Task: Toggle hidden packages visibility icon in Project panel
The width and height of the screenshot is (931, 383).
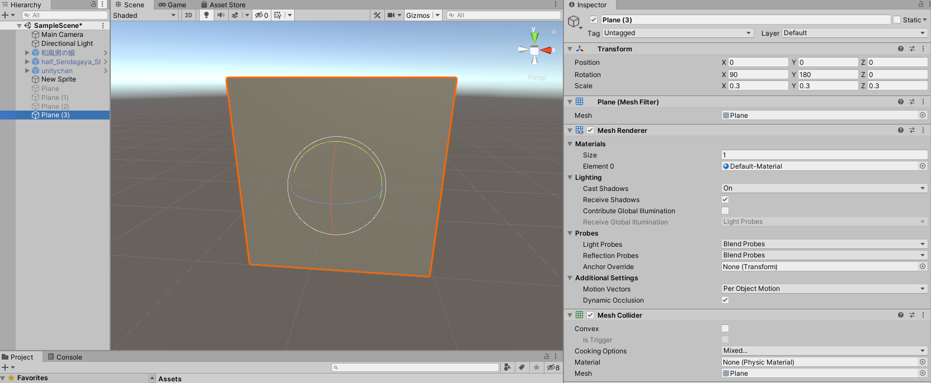Action: tap(553, 367)
